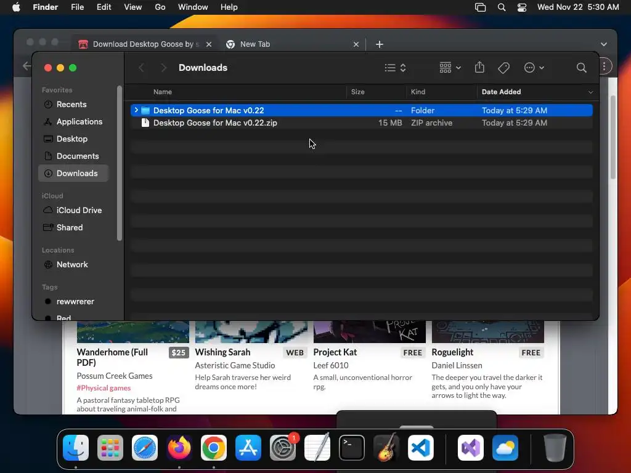Screen dimensions: 631x473
Task: Click the Edit Tags icon in the toolbar
Action: click(x=503, y=68)
